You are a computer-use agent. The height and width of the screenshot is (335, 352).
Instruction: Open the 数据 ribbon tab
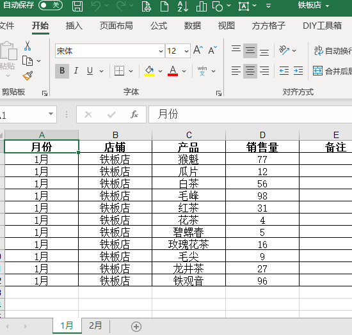193,26
